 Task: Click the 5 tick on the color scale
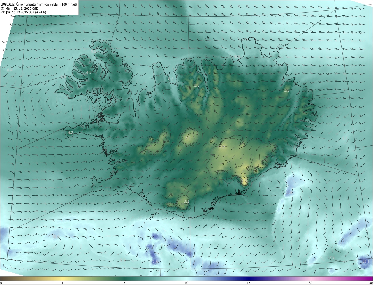click(x=124, y=283)
